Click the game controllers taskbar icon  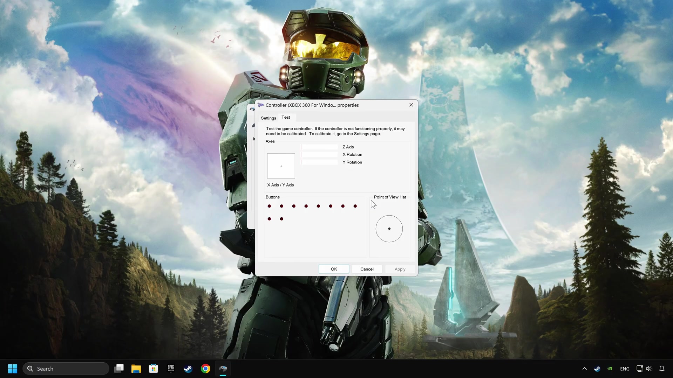point(223,369)
